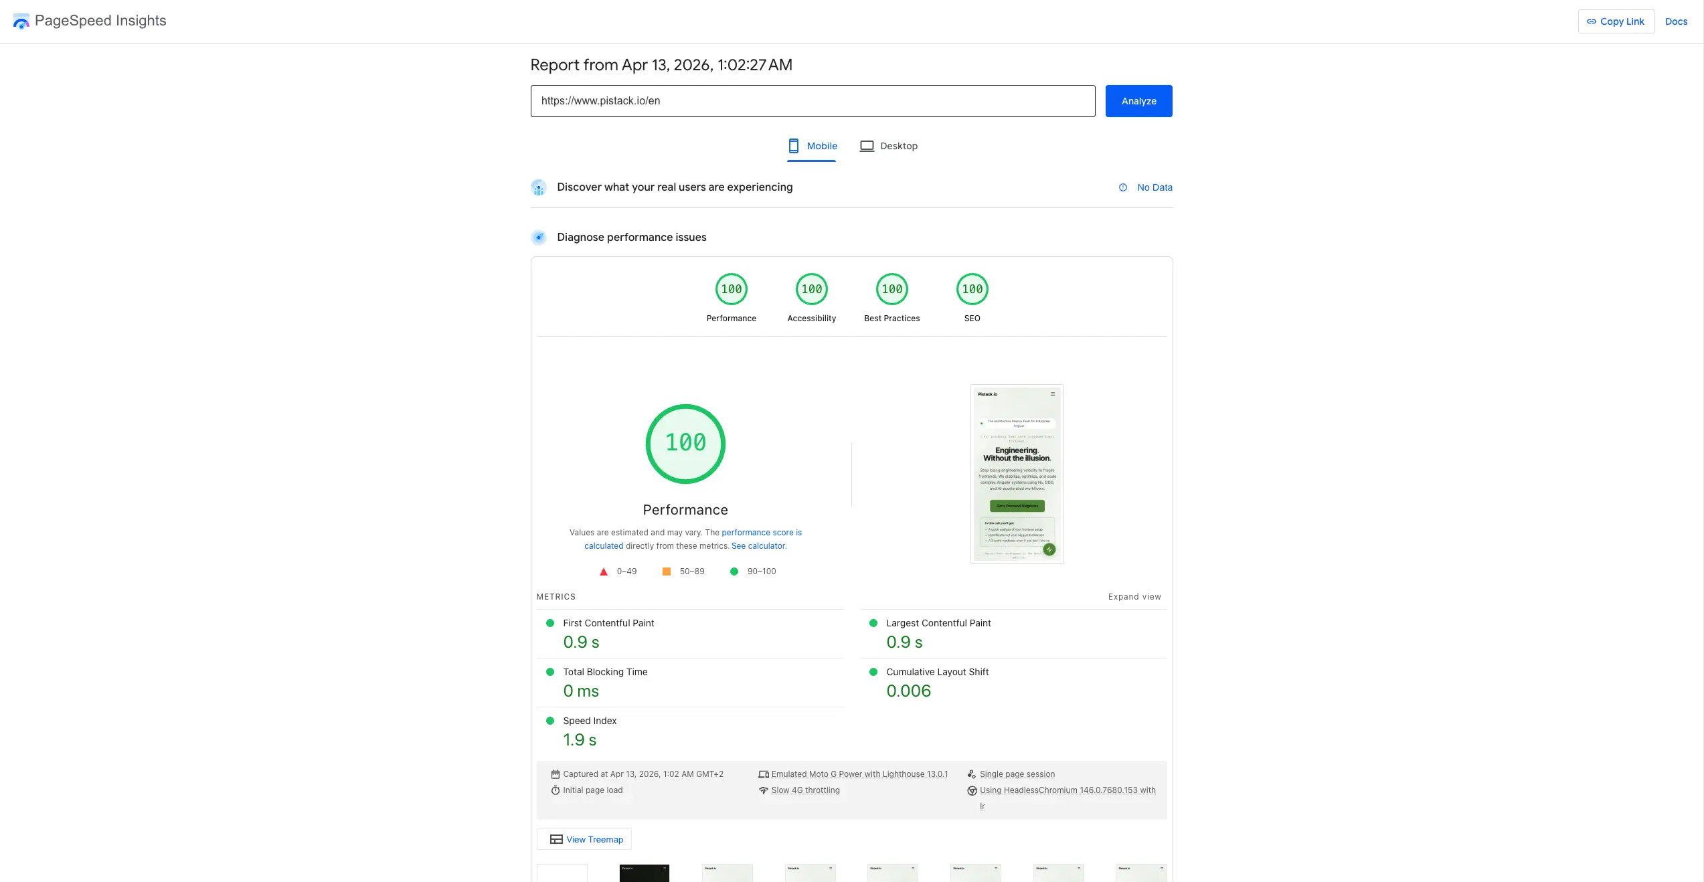Click the PageSpeed Insights logo icon
The height and width of the screenshot is (882, 1704).
(x=21, y=21)
